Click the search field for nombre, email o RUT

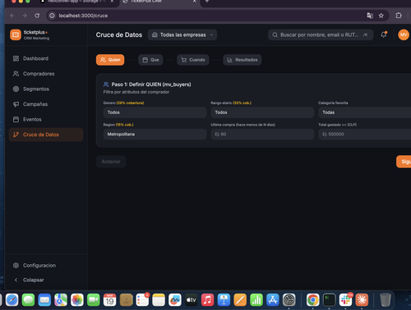tap(321, 35)
